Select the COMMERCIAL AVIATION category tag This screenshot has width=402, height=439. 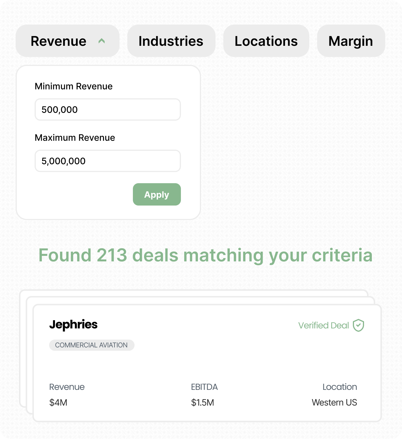pyautogui.click(x=92, y=345)
